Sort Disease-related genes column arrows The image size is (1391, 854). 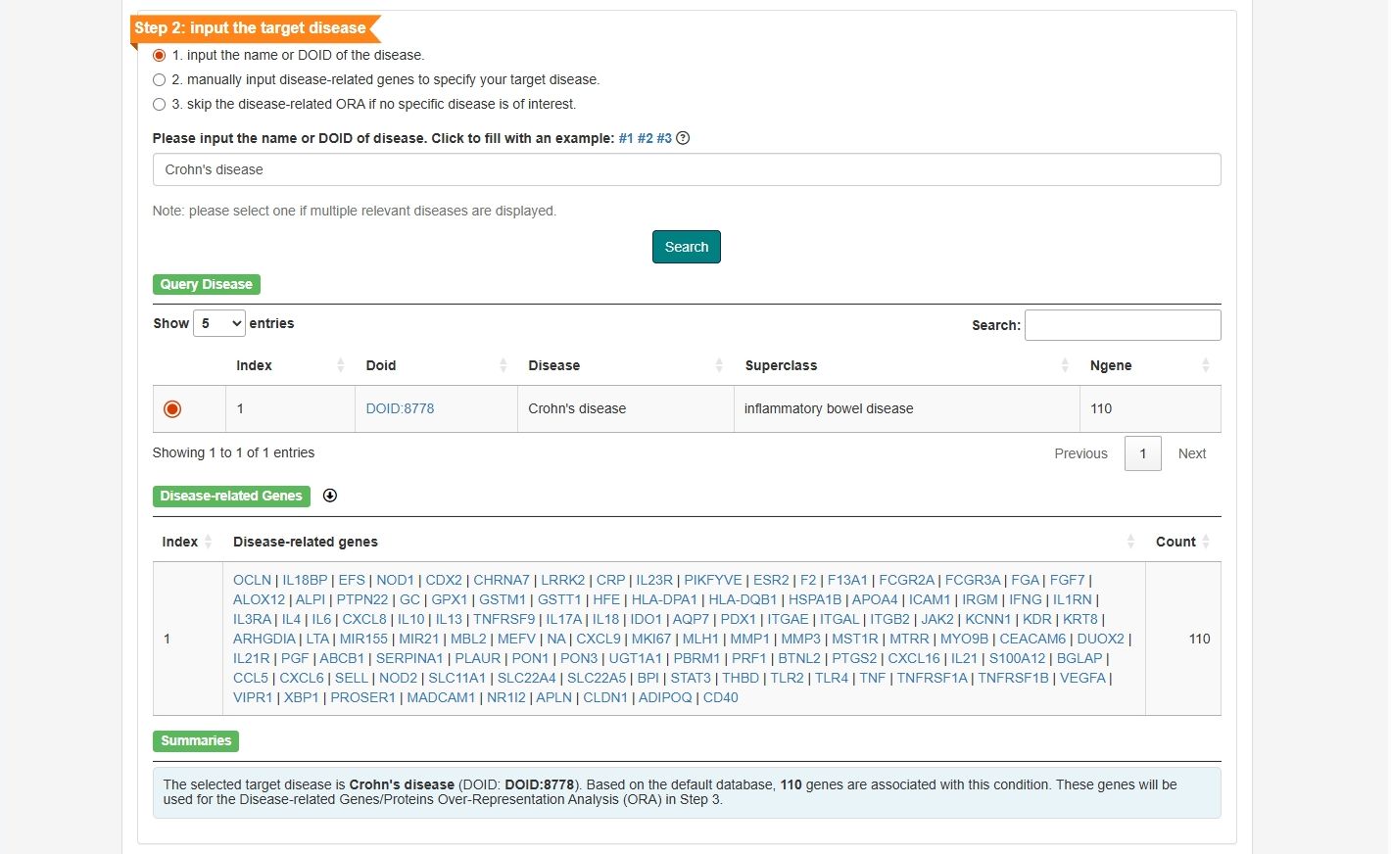pos(1130,542)
